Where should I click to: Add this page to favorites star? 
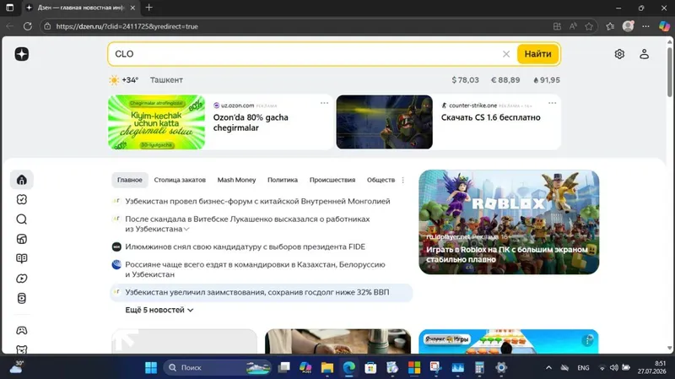pyautogui.click(x=589, y=26)
